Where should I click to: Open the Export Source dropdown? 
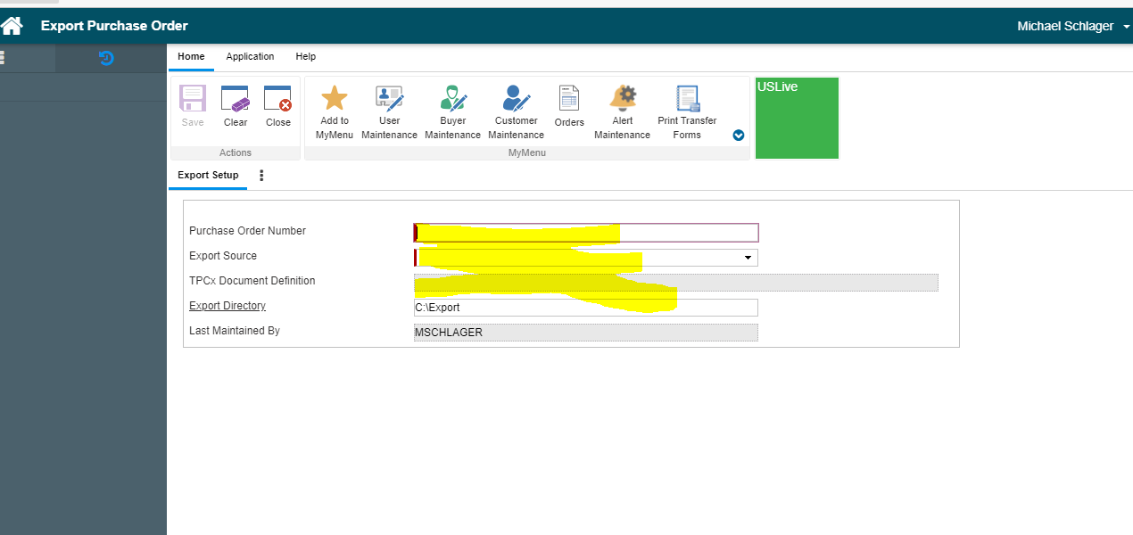(748, 258)
